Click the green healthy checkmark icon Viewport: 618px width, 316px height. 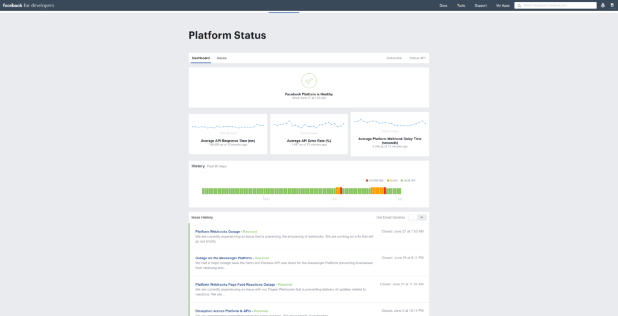pos(309,80)
